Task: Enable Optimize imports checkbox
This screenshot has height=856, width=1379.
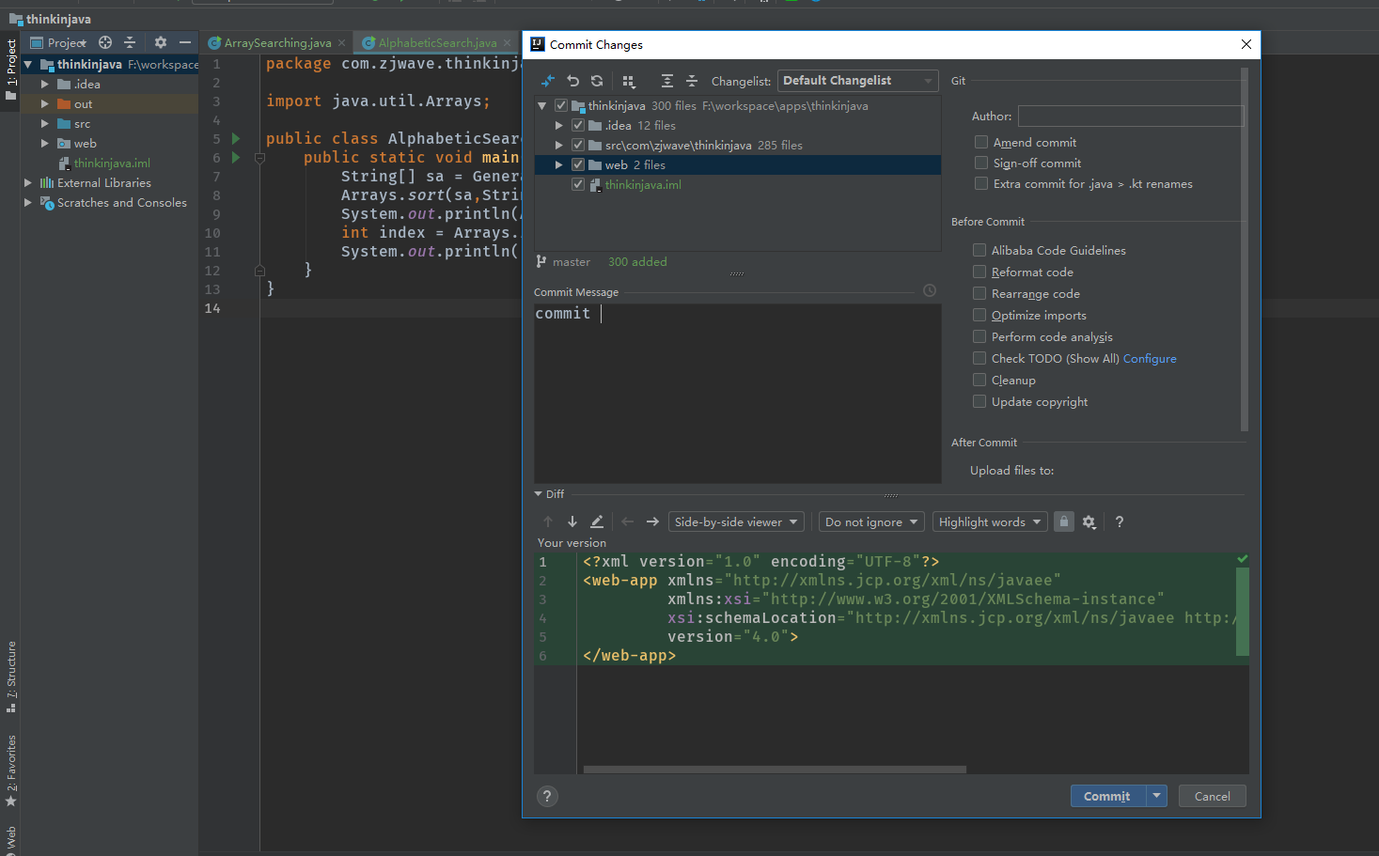Action: (x=979, y=316)
